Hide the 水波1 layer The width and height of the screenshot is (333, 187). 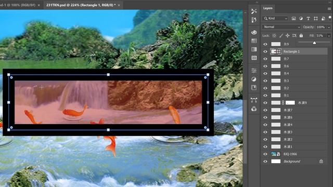pos(265,146)
